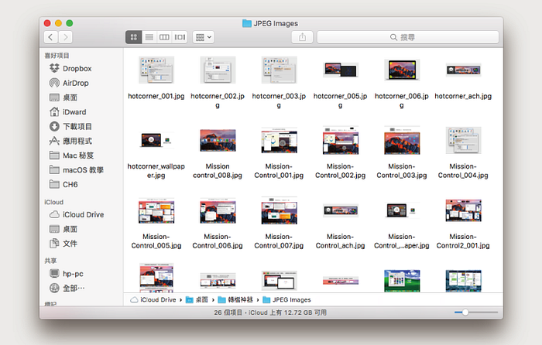Image resolution: width=542 pixels, height=345 pixels.
Task: Click the search field
Action: 408,37
